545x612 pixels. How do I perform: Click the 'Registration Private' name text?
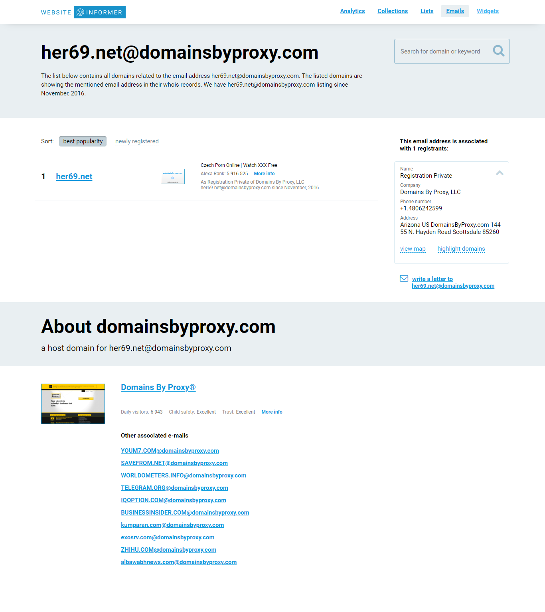[426, 176]
